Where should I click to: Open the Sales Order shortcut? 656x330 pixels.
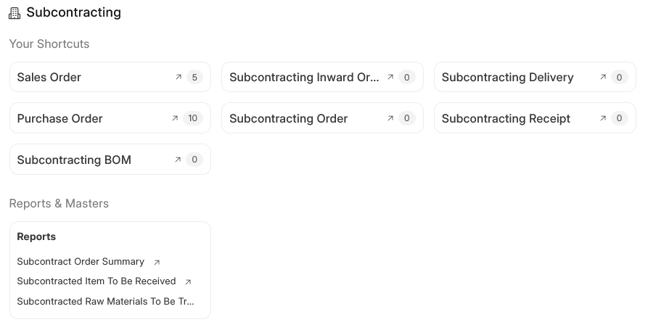pos(49,78)
